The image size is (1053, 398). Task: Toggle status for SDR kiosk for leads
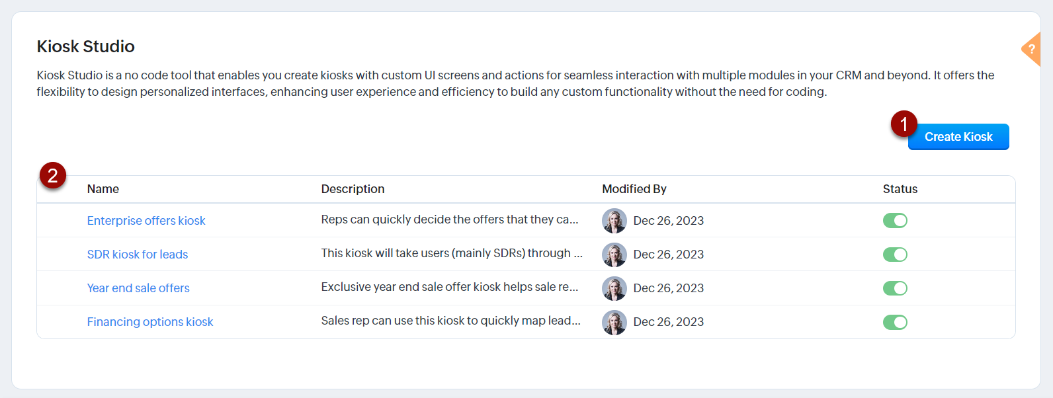(895, 255)
